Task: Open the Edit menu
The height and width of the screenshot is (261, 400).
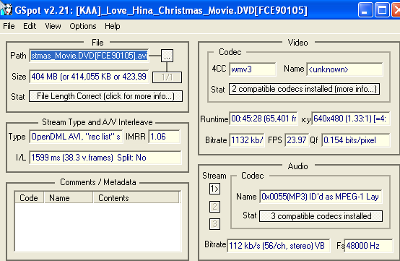Action: click(30, 26)
